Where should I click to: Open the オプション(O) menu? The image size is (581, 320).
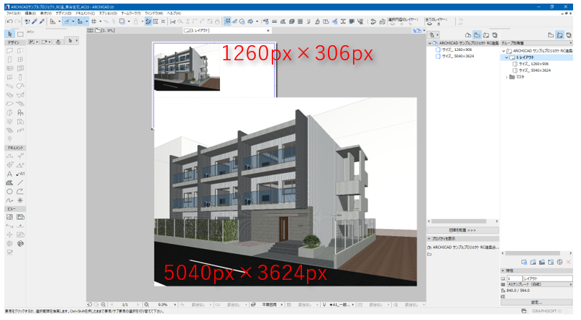click(108, 14)
